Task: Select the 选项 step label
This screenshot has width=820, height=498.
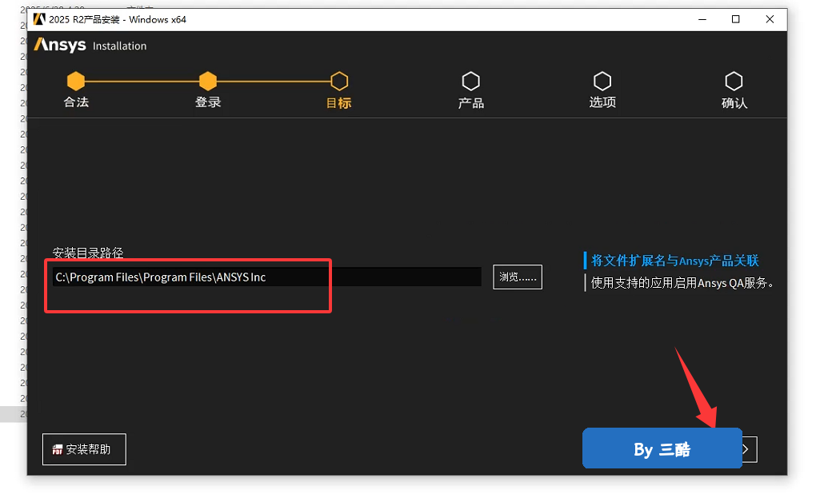Action: [602, 102]
